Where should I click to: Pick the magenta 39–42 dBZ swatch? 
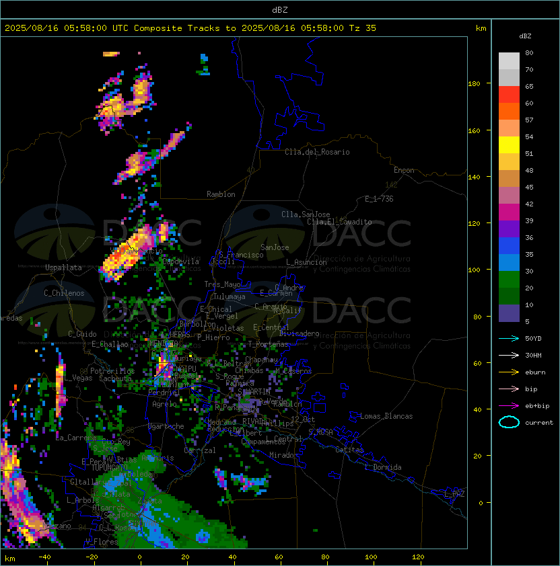click(x=509, y=212)
